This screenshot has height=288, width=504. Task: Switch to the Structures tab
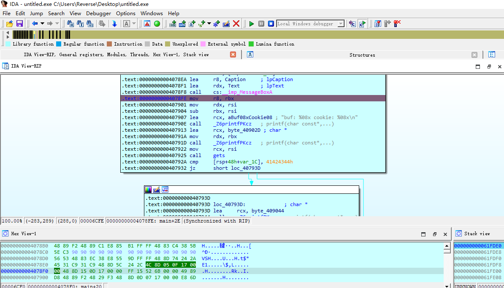pos(362,55)
